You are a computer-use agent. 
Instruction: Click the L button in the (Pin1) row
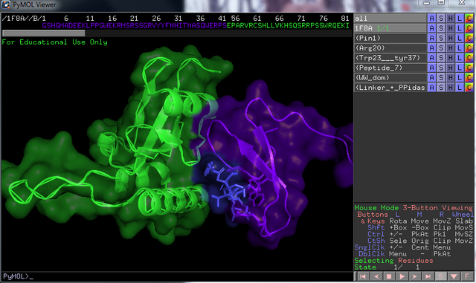460,38
